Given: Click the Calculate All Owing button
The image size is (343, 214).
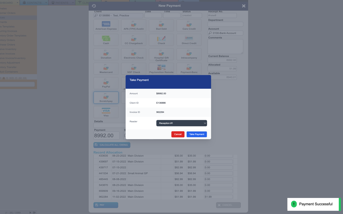Looking at the screenshot, I should (112, 145).
